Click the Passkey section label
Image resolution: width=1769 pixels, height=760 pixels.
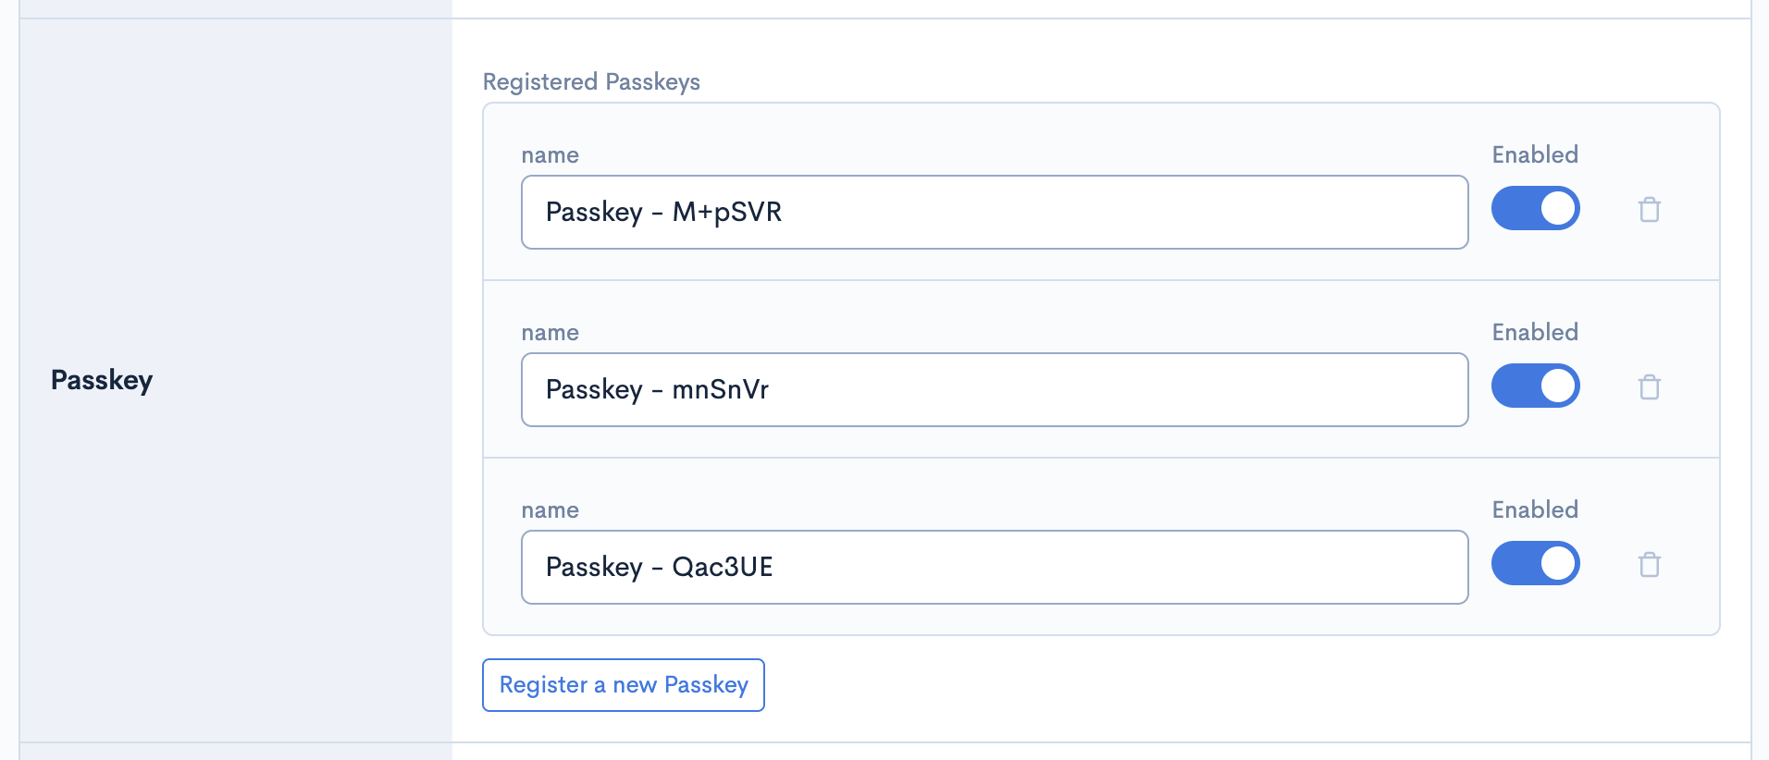coord(102,380)
